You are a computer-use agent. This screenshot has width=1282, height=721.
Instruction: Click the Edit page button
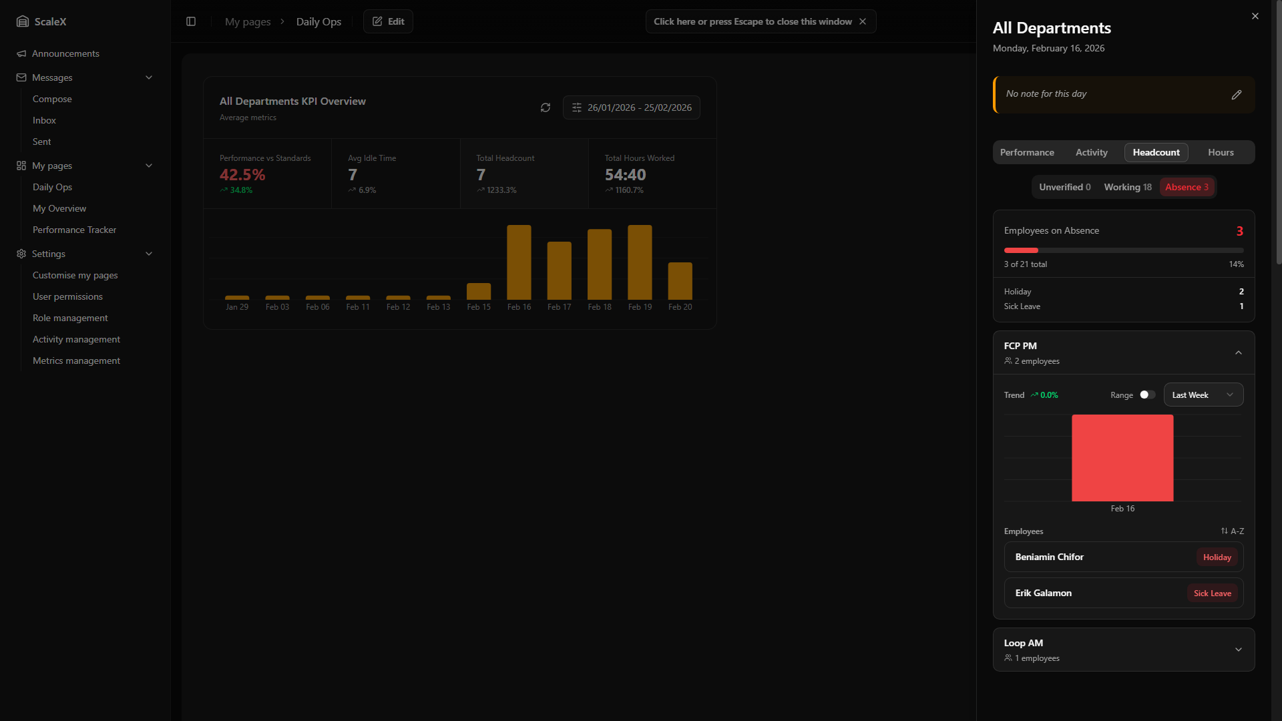(388, 21)
